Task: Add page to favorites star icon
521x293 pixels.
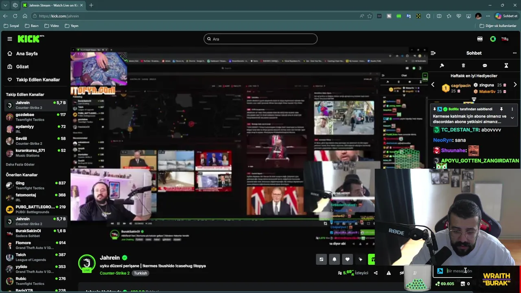Action: (x=370, y=16)
